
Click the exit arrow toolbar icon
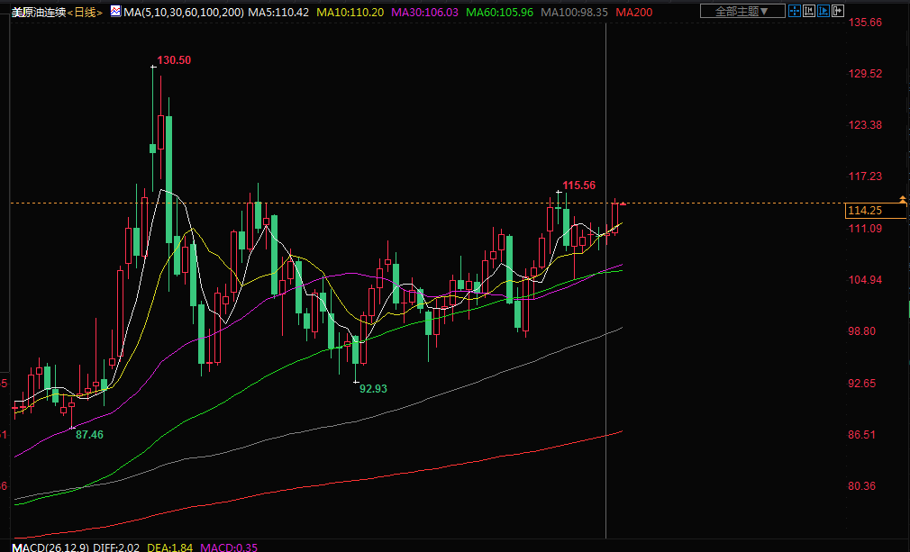point(838,12)
